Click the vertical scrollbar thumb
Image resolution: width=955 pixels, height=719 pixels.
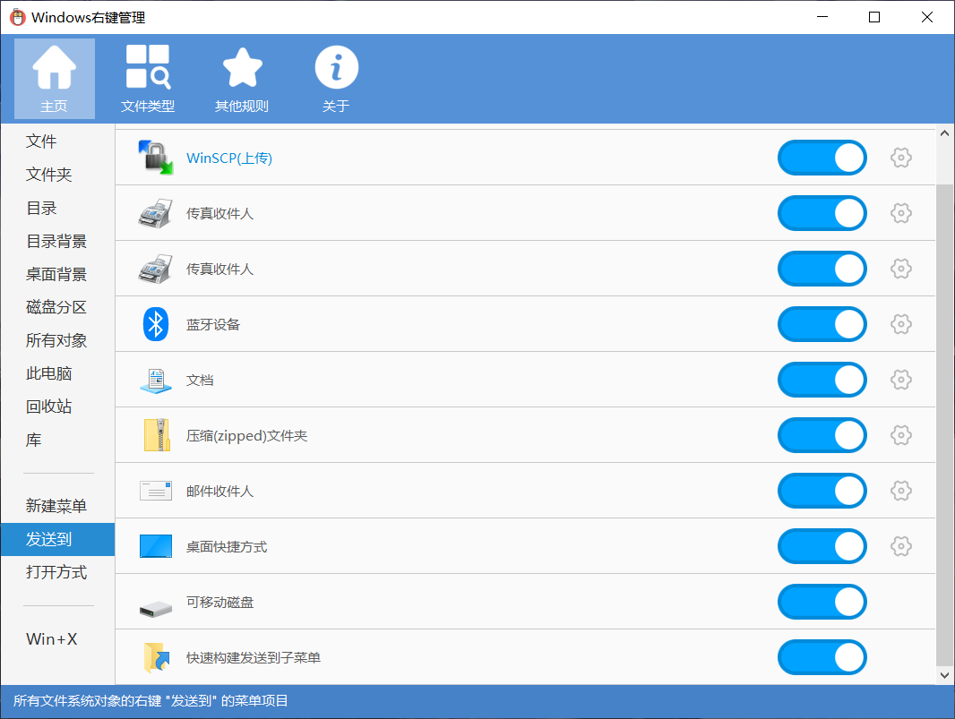[x=944, y=424]
